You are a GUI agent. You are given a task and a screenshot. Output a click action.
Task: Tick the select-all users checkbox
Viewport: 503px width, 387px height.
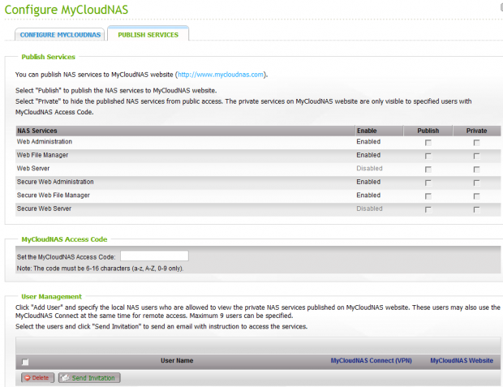click(25, 362)
